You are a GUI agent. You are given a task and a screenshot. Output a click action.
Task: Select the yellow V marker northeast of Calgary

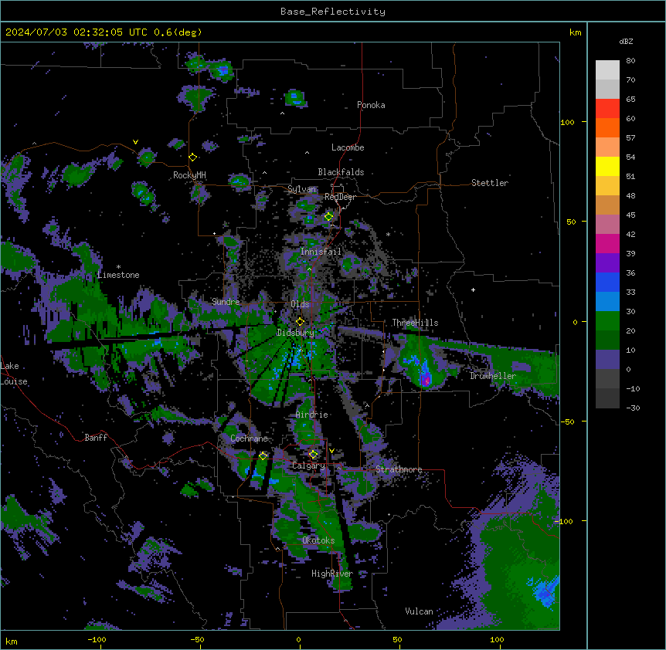point(331,451)
